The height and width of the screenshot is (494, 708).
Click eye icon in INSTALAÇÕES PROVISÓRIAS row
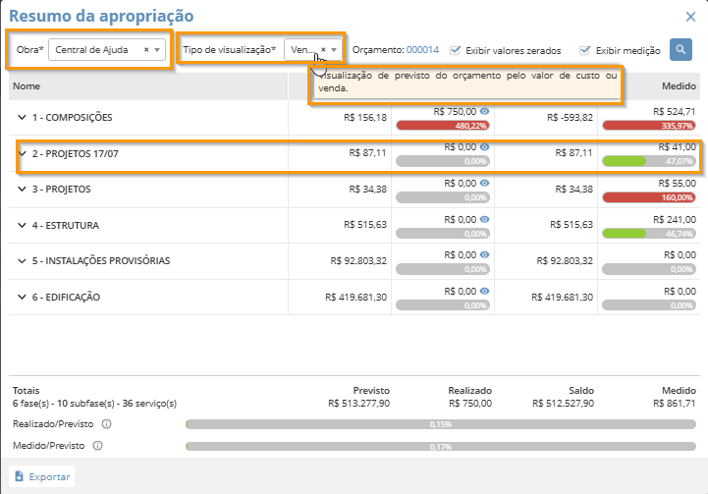pos(484,254)
